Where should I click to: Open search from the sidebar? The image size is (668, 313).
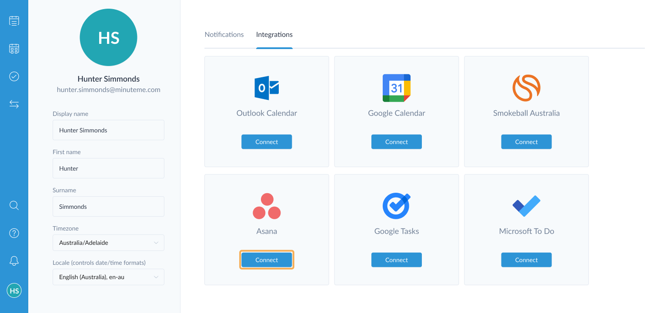pos(14,205)
